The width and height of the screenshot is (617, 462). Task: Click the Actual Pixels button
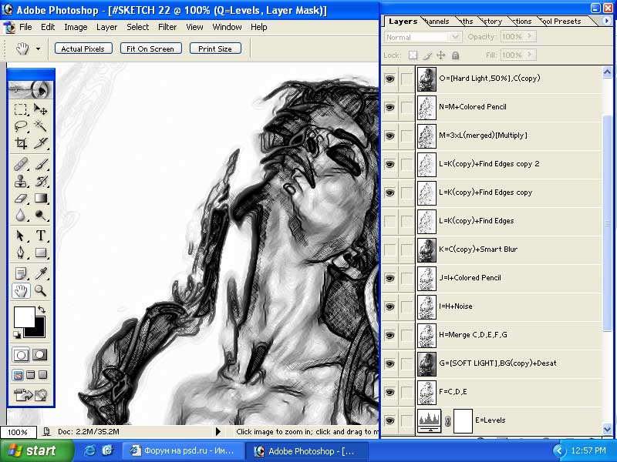pos(83,49)
